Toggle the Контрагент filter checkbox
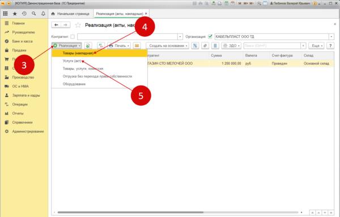The image size is (340, 217). click(73, 37)
